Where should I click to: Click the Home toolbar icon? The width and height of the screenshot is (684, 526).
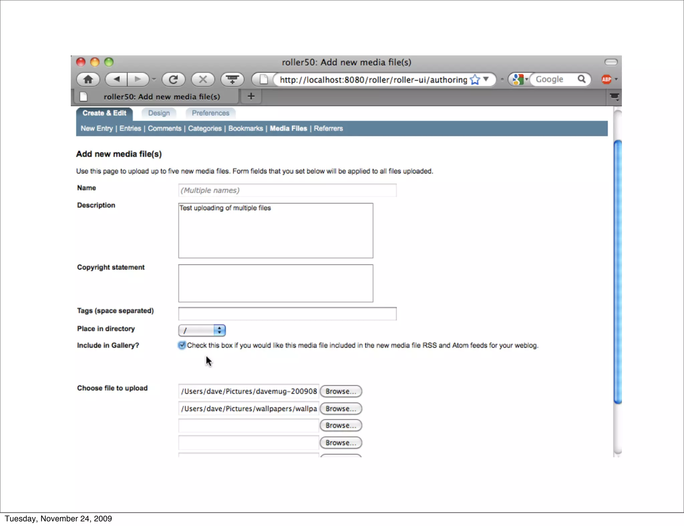point(88,79)
